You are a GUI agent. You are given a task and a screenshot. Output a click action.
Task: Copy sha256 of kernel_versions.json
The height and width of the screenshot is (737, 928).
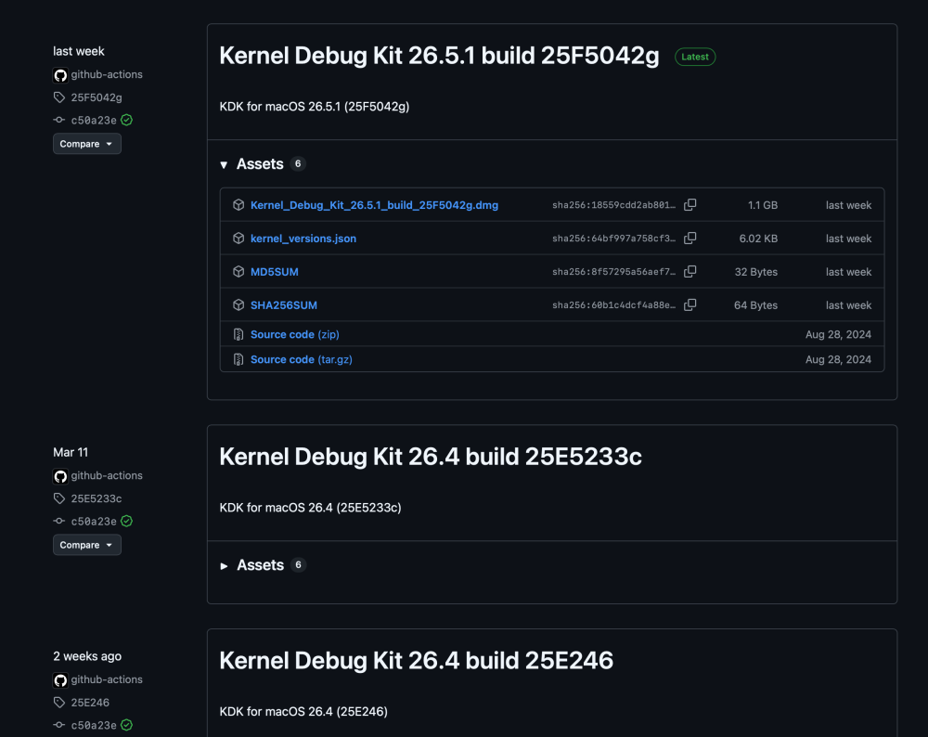690,238
